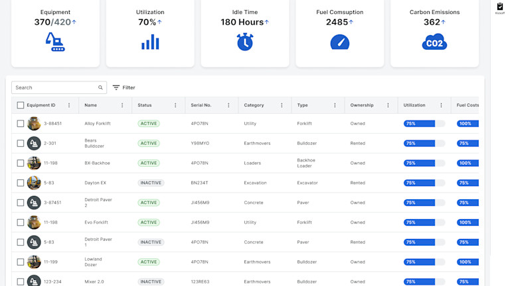Image resolution: width=510 pixels, height=286 pixels.
Task: Click the up arrow next to 180 Hours
Action: coord(267,22)
